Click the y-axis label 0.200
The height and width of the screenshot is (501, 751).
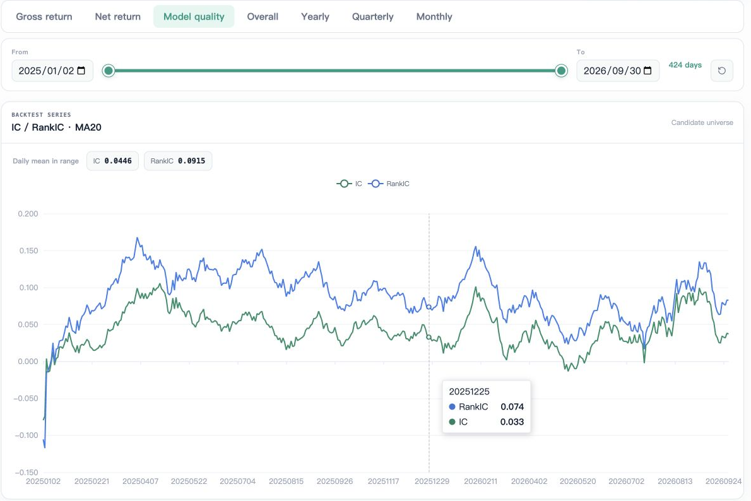[x=28, y=214]
